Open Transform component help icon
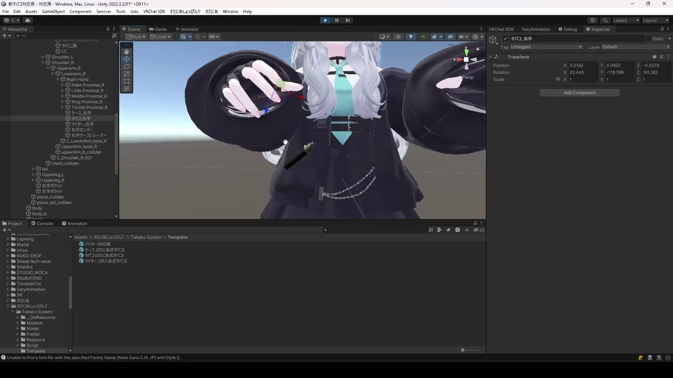The height and width of the screenshot is (378, 673). coord(655,57)
